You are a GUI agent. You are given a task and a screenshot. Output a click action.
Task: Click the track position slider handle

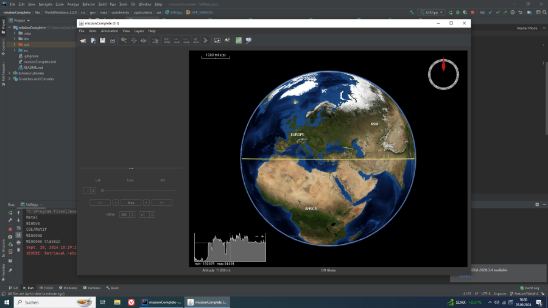102,191
